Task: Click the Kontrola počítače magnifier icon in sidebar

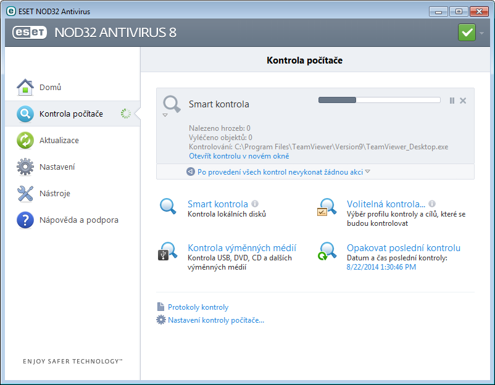Action: coord(25,114)
